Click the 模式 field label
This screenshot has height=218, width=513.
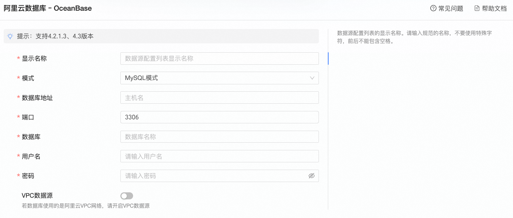pos(28,78)
